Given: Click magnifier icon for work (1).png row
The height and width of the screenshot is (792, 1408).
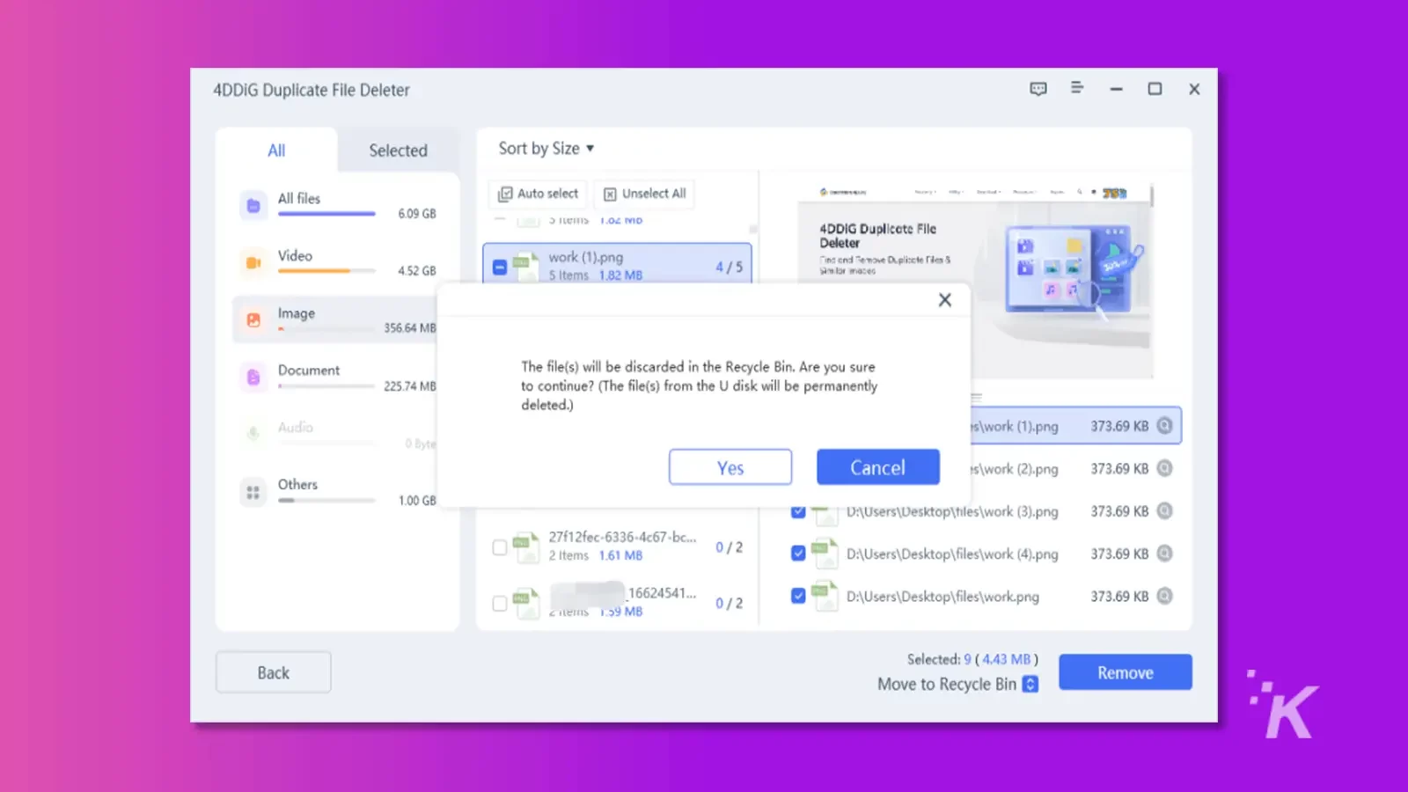Looking at the screenshot, I should click(x=1164, y=426).
